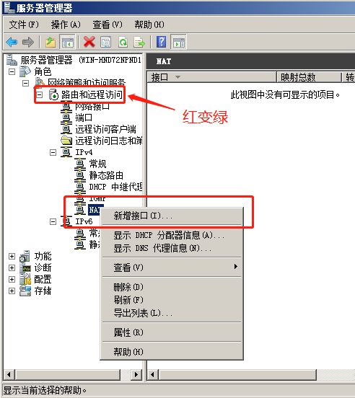Click the blue Back arrow toolbar icon
The image size is (355, 398).
coord(12,42)
